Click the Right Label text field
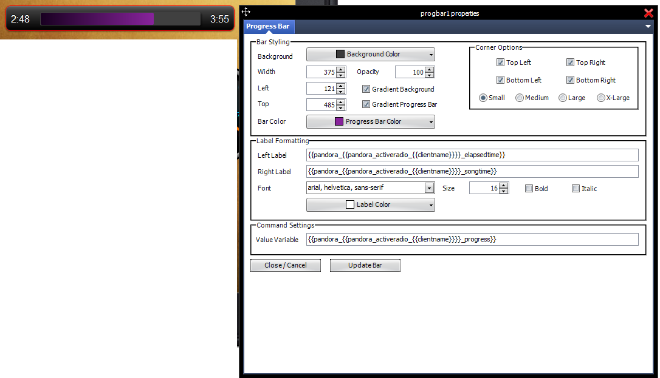This screenshot has width=660, height=378. click(472, 171)
